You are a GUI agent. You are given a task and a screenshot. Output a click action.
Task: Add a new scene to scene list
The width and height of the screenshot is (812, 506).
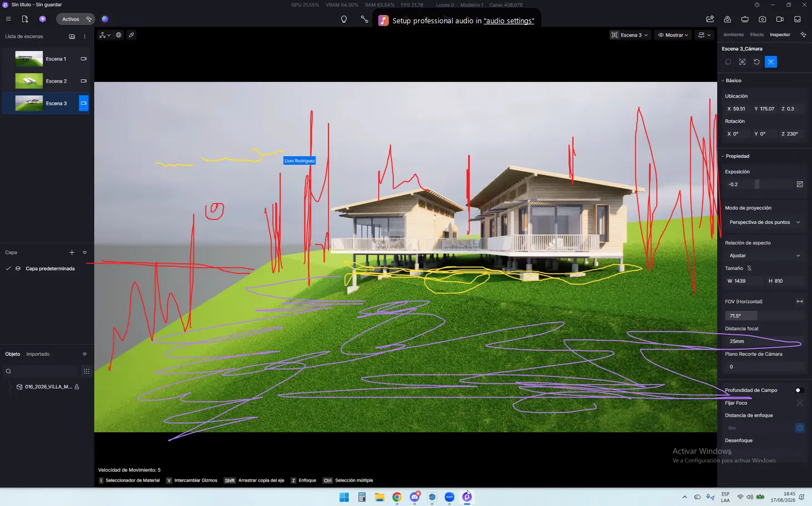(72, 37)
